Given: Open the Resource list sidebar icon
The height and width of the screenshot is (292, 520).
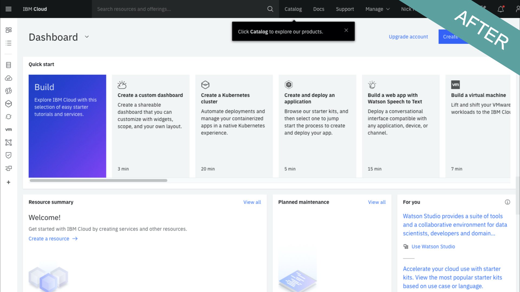Looking at the screenshot, I should tap(8, 43).
